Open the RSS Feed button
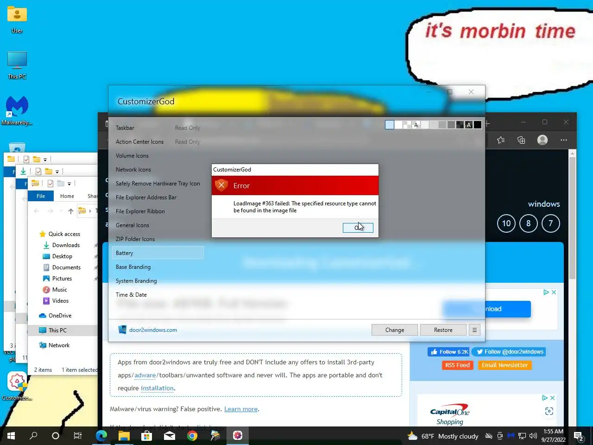593x445 pixels. (x=458, y=365)
